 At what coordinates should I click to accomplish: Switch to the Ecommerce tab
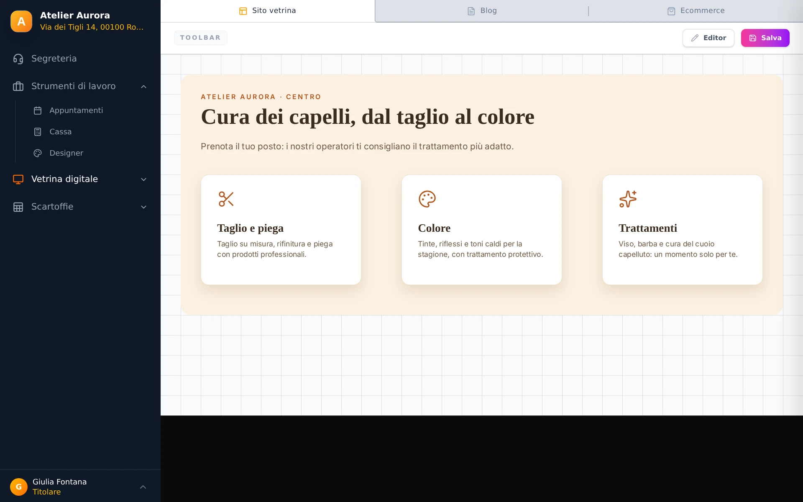coord(696,11)
